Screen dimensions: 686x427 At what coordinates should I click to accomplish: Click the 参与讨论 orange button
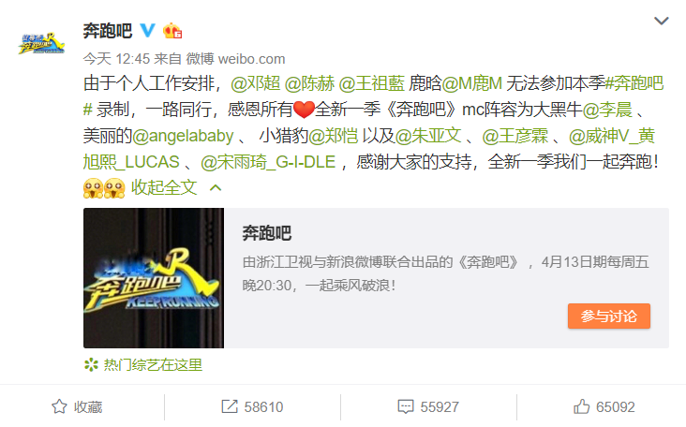(608, 316)
